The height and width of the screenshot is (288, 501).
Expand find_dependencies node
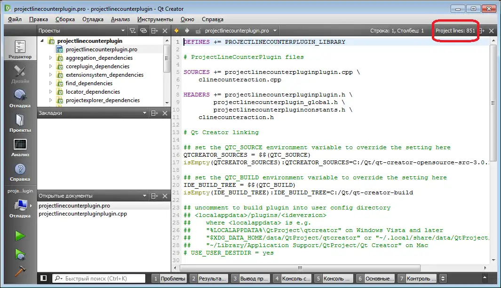tap(50, 83)
